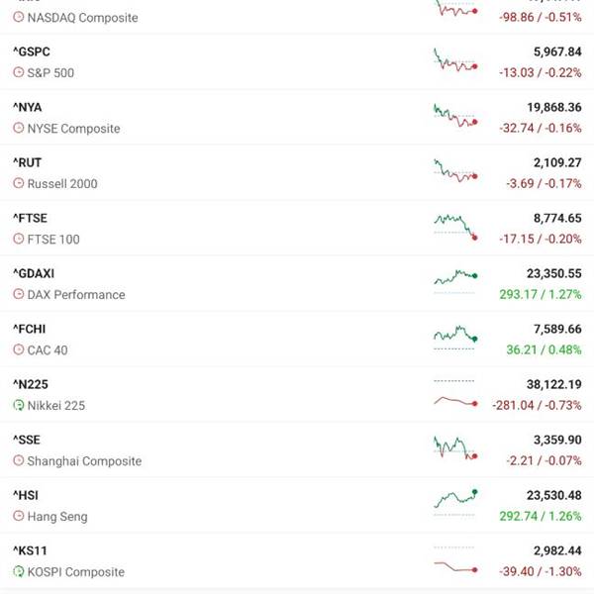
Task: Click the clock icon beside CAC 40
Action: click(x=18, y=349)
